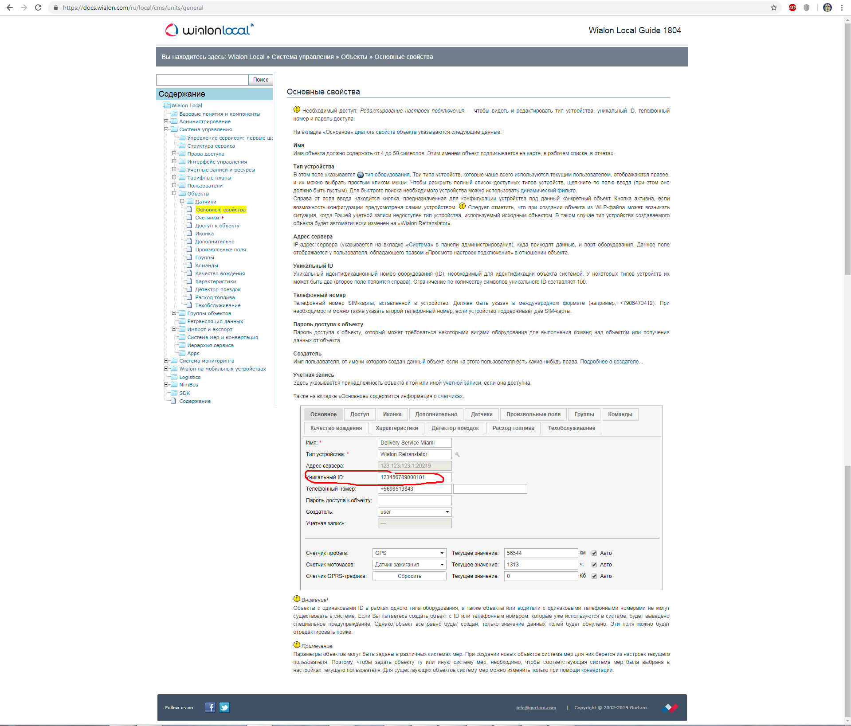
Task: Open the info@gurtam.com email link
Action: point(536,708)
